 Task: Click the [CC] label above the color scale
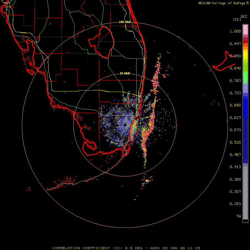coord(237,19)
